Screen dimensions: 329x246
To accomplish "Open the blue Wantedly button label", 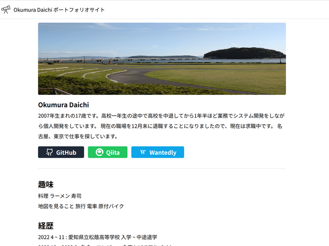I will (163, 152).
